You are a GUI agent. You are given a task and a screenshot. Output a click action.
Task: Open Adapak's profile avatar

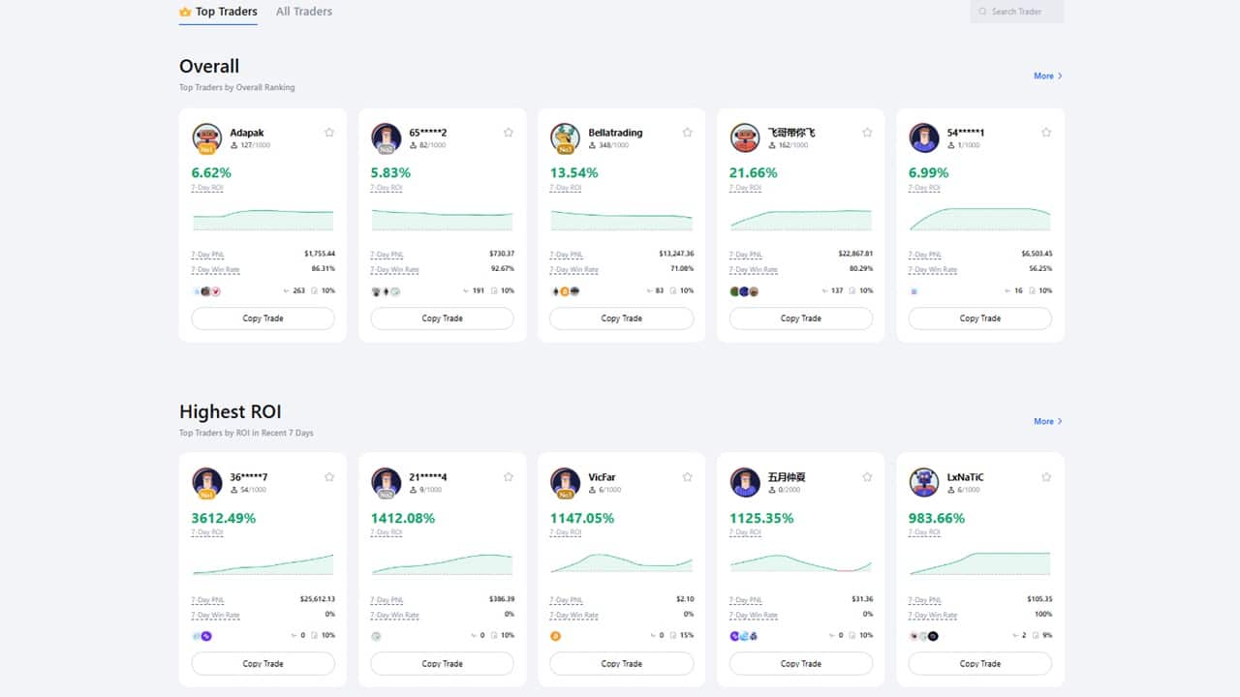(x=206, y=136)
